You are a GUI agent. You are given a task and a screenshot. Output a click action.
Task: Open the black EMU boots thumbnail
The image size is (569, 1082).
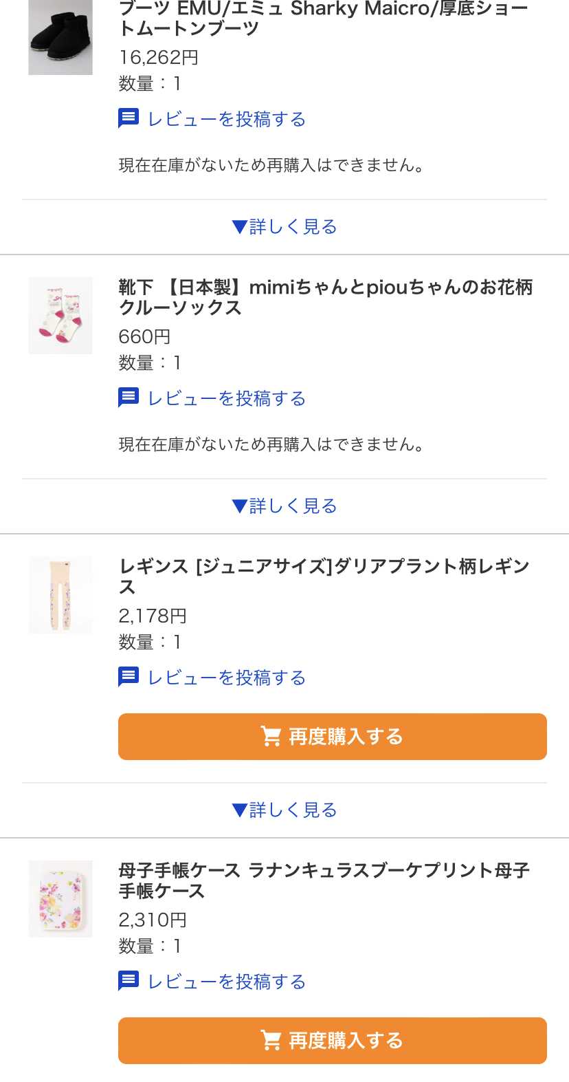[x=60, y=38]
